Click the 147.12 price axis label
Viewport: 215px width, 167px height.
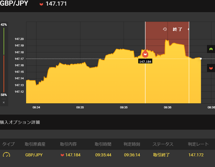[19, 92]
